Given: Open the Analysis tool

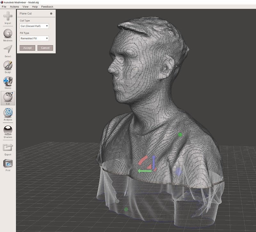Looking at the screenshot, I should [x=8, y=113].
